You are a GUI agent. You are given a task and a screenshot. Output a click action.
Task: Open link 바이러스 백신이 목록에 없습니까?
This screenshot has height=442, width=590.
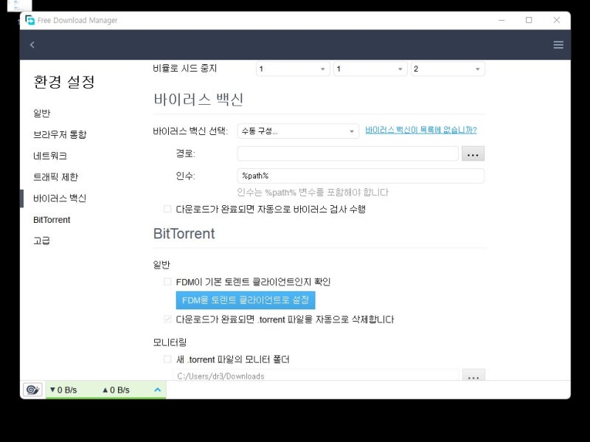pos(421,130)
